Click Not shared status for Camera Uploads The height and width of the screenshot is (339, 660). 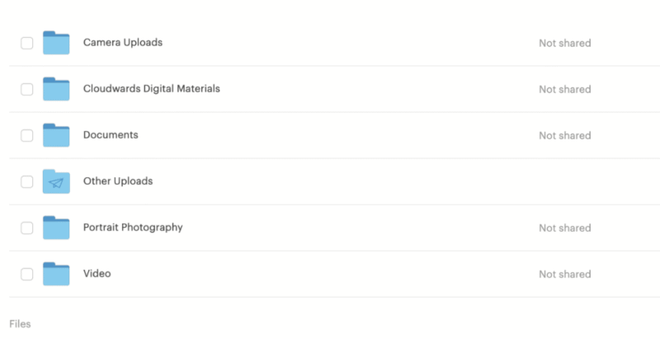[565, 43]
